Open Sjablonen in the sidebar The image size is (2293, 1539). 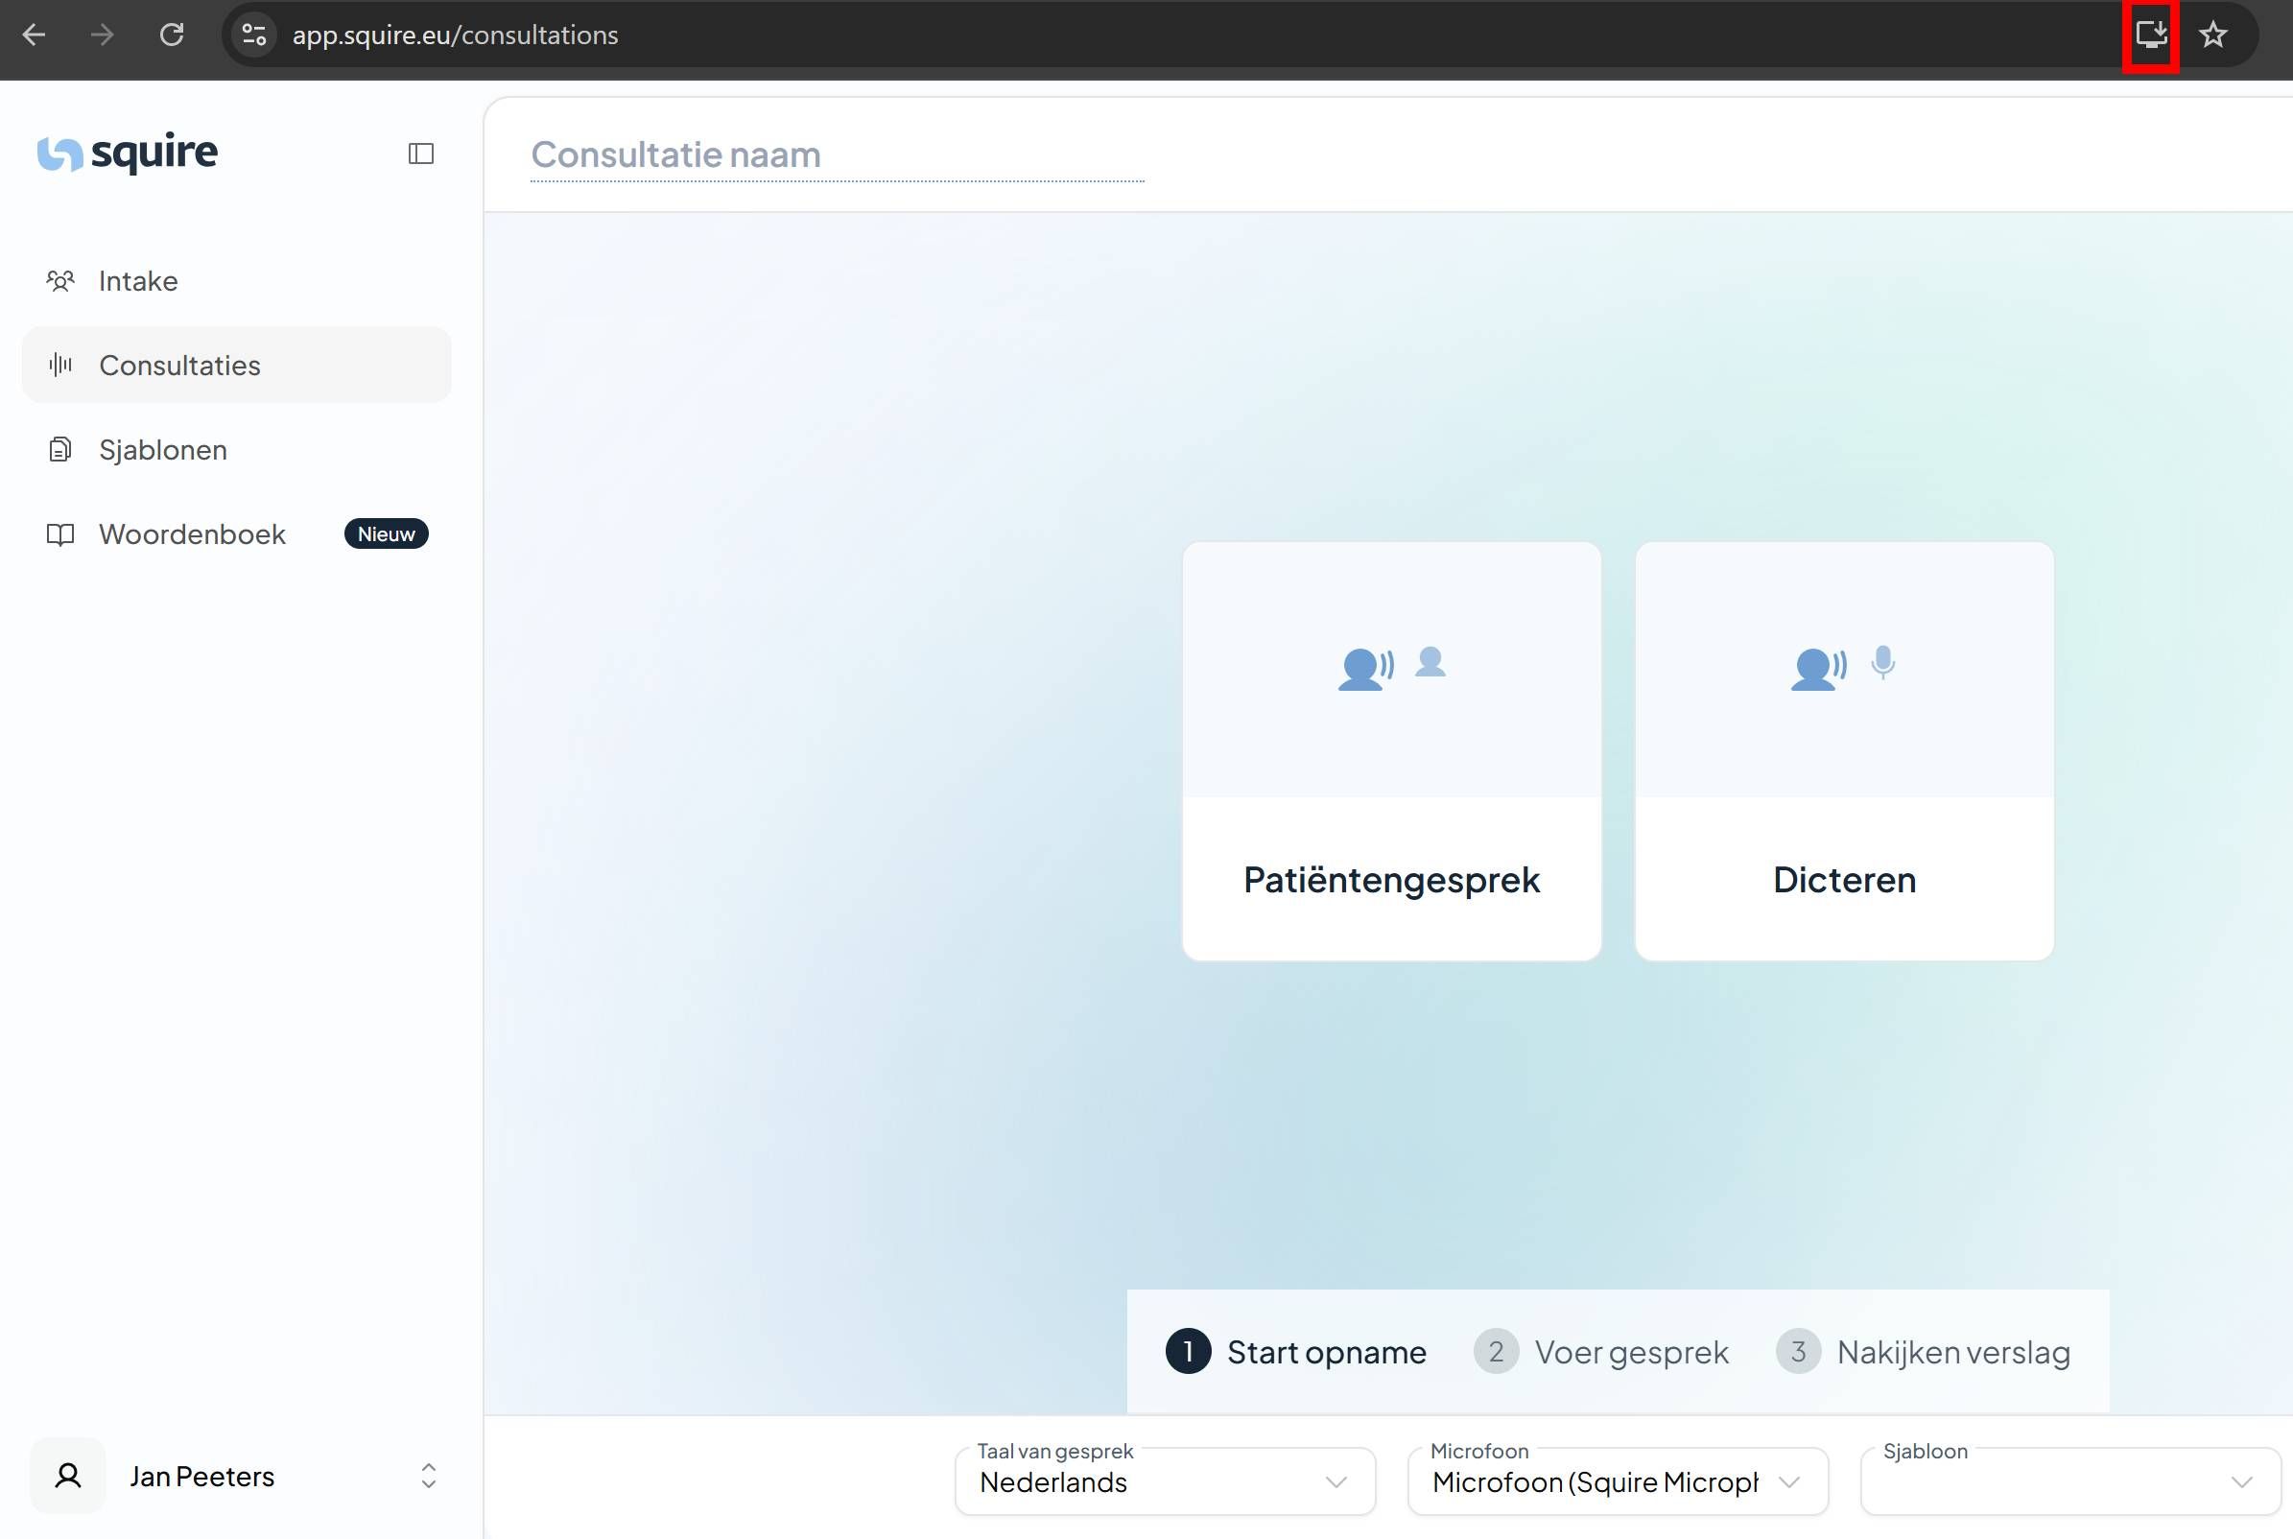(236, 450)
